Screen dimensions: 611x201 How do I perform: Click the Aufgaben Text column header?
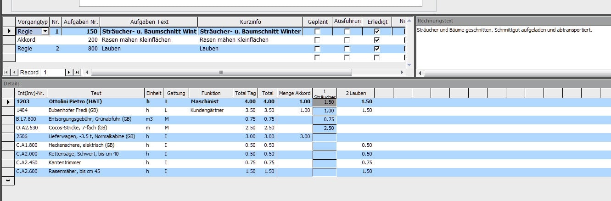pos(149,22)
